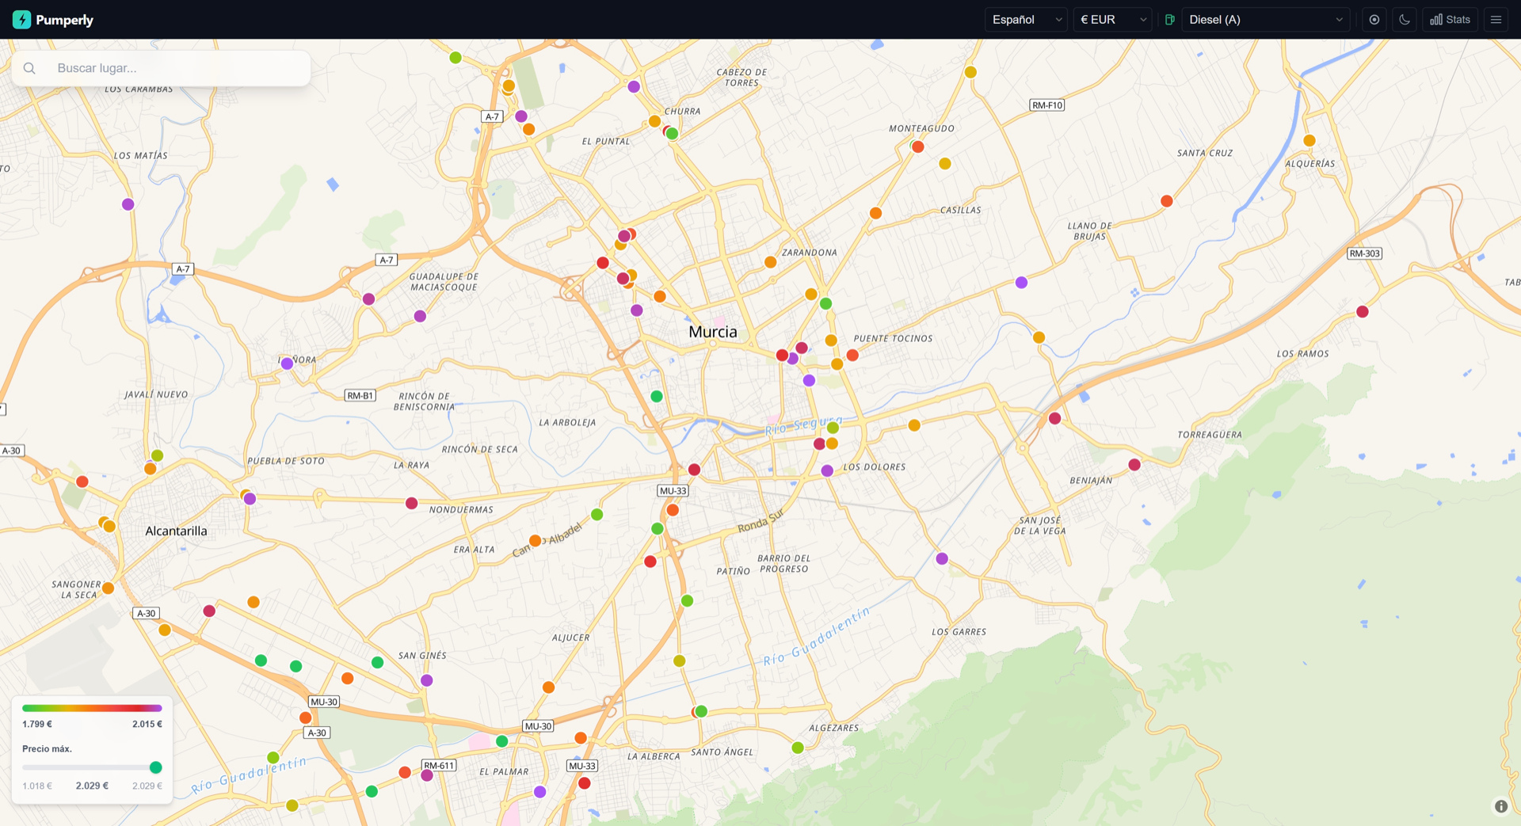Click the purple marker right of El Palmar
This screenshot has height=826, width=1521.
coord(540,792)
